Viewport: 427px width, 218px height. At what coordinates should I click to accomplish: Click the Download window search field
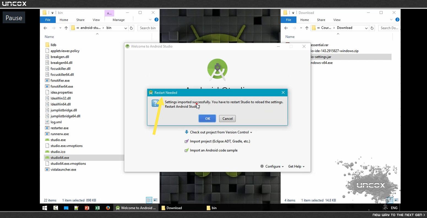(x=389, y=28)
